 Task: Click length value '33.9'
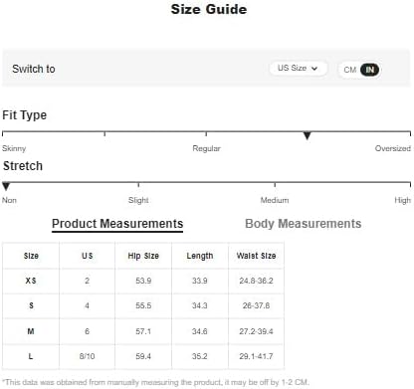point(200,281)
